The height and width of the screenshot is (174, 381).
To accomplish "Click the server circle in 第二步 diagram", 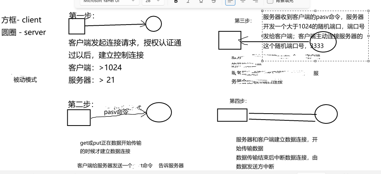I will pos(159,113).
